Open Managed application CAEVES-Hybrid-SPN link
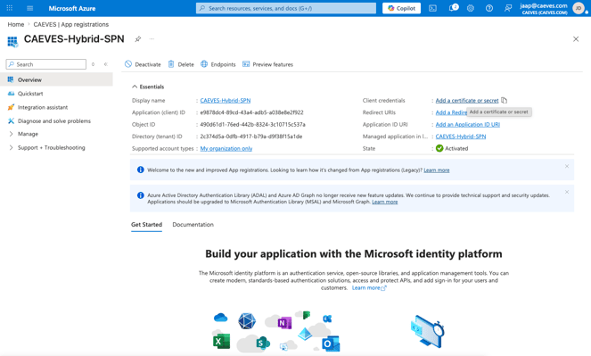 tap(461, 137)
